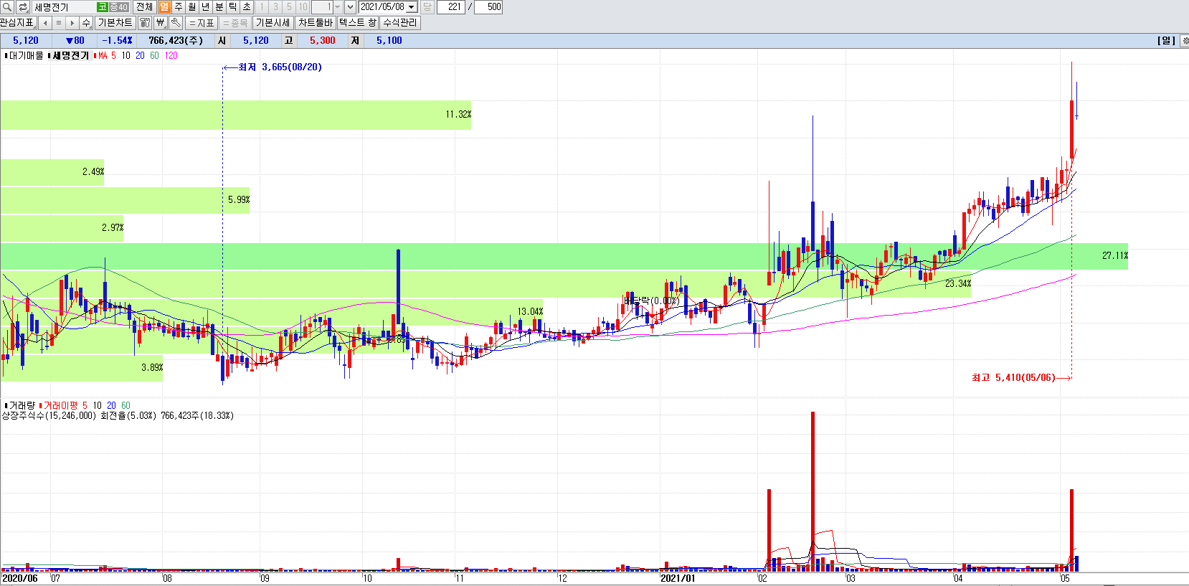Click the green MA 60 legend label
The image size is (1189, 586).
[154, 55]
